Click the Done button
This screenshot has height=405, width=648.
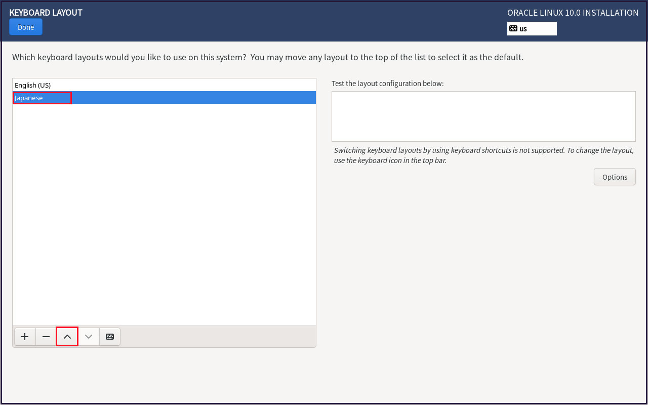coord(26,27)
